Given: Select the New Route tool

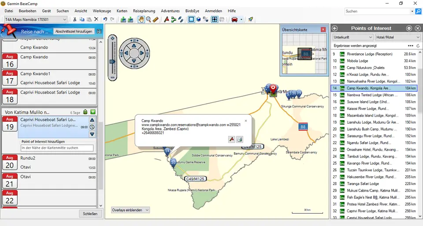Looking at the screenshot, I should coord(174,19).
